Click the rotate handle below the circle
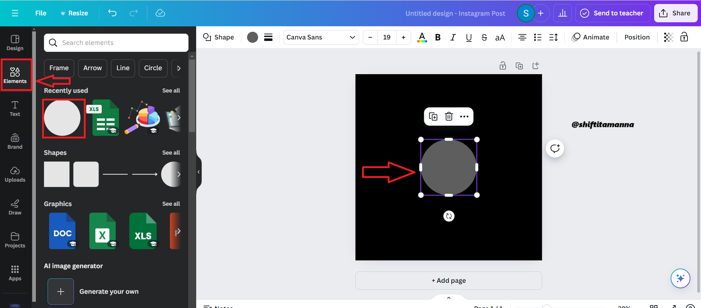This screenshot has height=308, width=701. click(x=449, y=216)
